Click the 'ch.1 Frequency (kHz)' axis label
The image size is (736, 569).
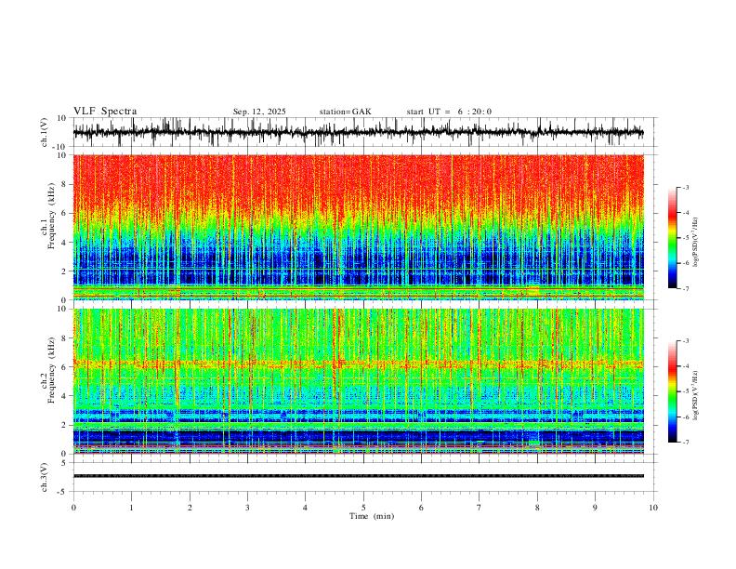(47, 216)
